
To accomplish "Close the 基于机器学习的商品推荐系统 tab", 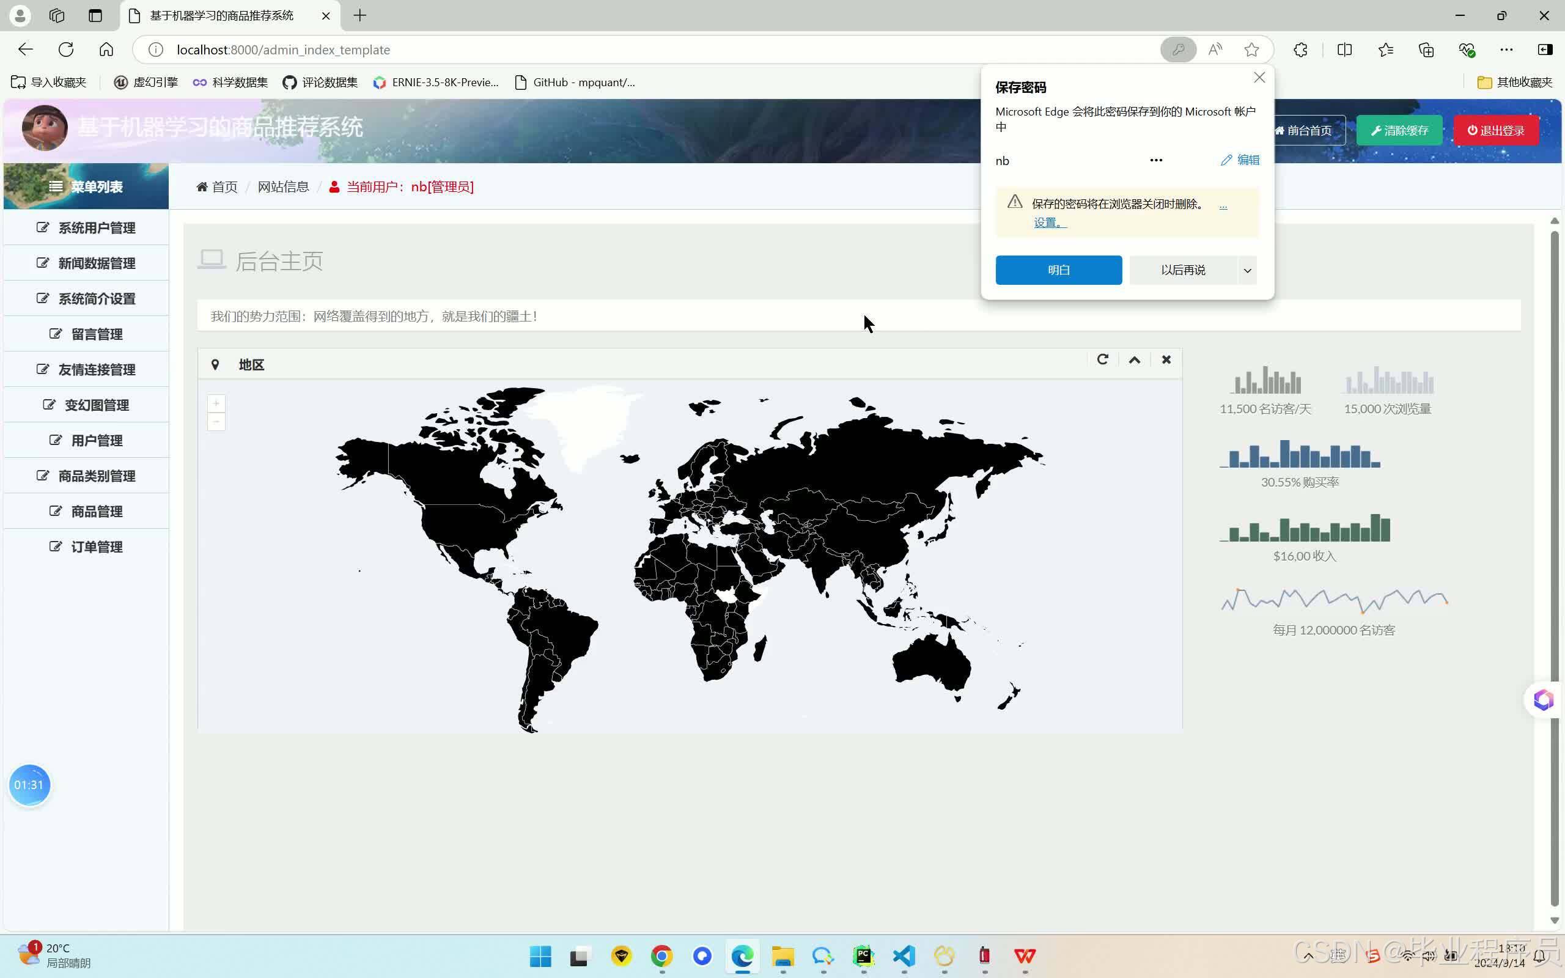I will (326, 15).
